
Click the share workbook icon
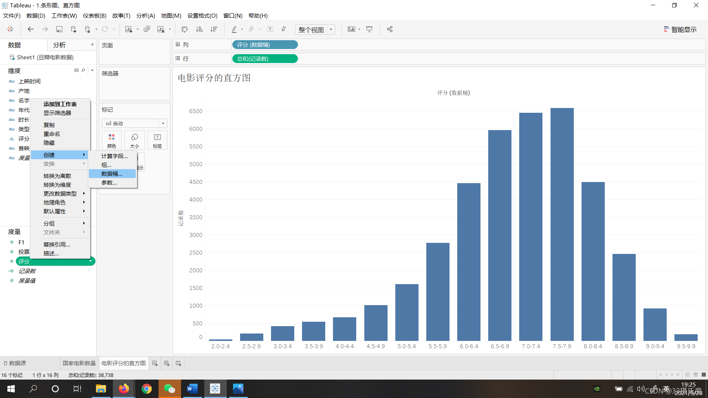tap(390, 29)
